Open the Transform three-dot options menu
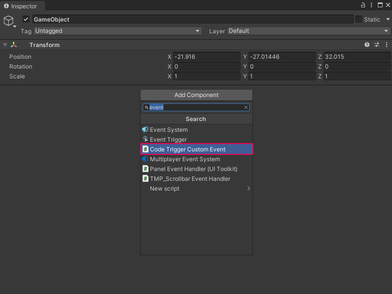This screenshot has height=294, width=392. tap(386, 45)
